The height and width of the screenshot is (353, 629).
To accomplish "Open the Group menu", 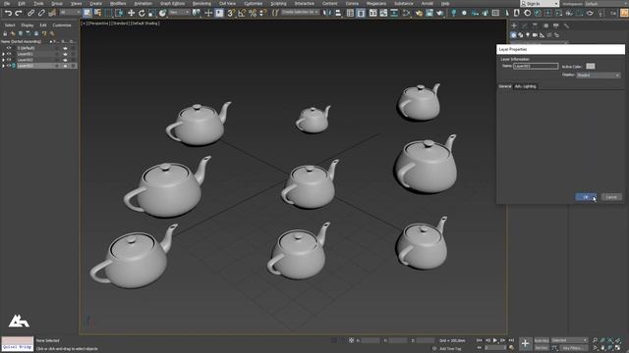I will pyautogui.click(x=57, y=3).
